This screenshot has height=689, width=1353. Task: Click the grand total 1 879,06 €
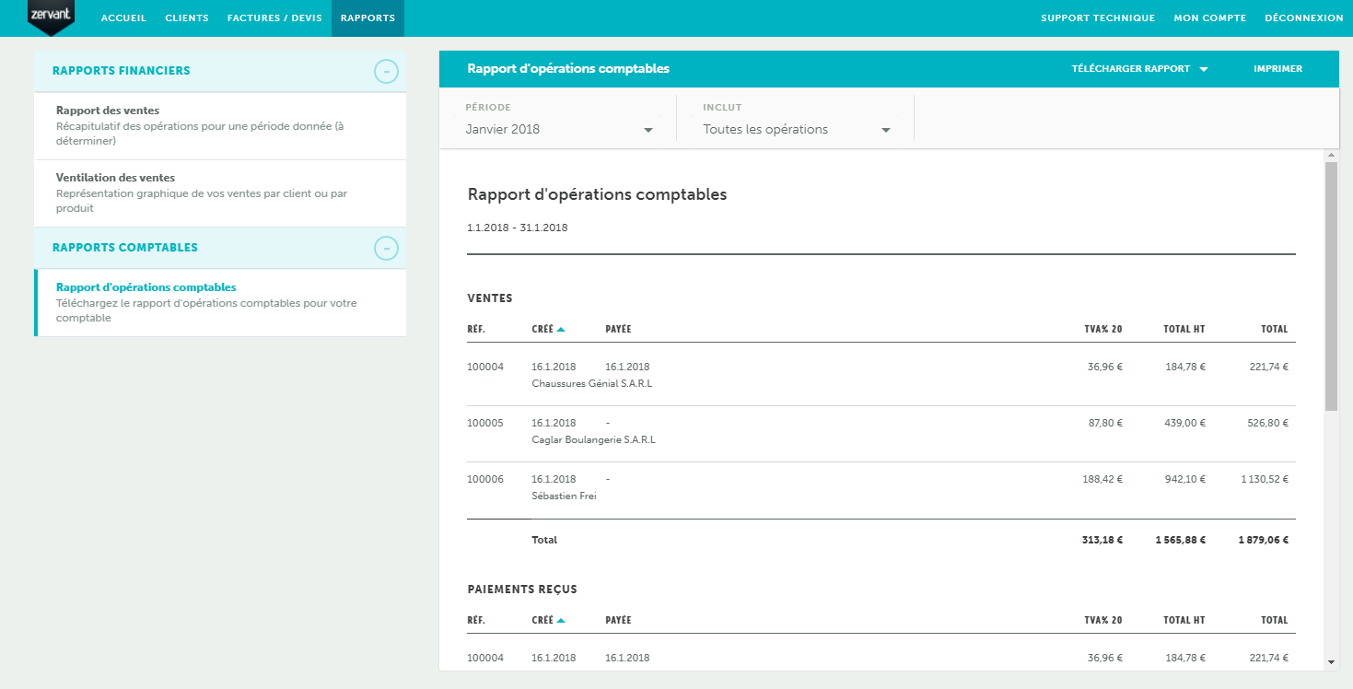click(x=1263, y=540)
